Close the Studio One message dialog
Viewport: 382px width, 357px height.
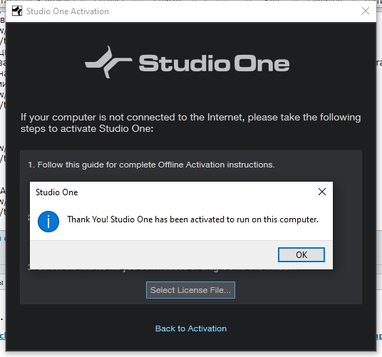click(322, 192)
